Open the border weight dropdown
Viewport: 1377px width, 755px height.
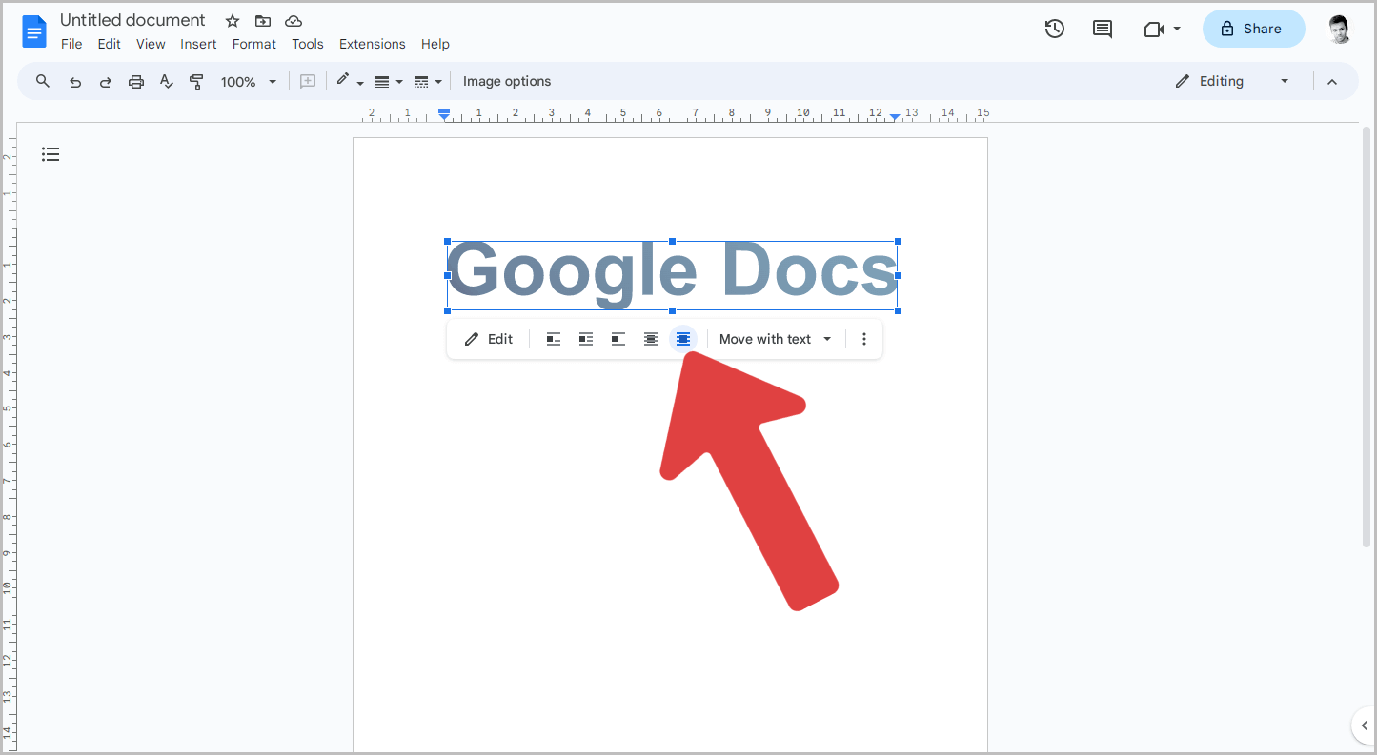coord(388,82)
